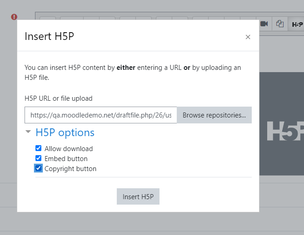Screen dimensions: 304x235
Task: Uncheck Allow download checkbox
Action: [38, 148]
